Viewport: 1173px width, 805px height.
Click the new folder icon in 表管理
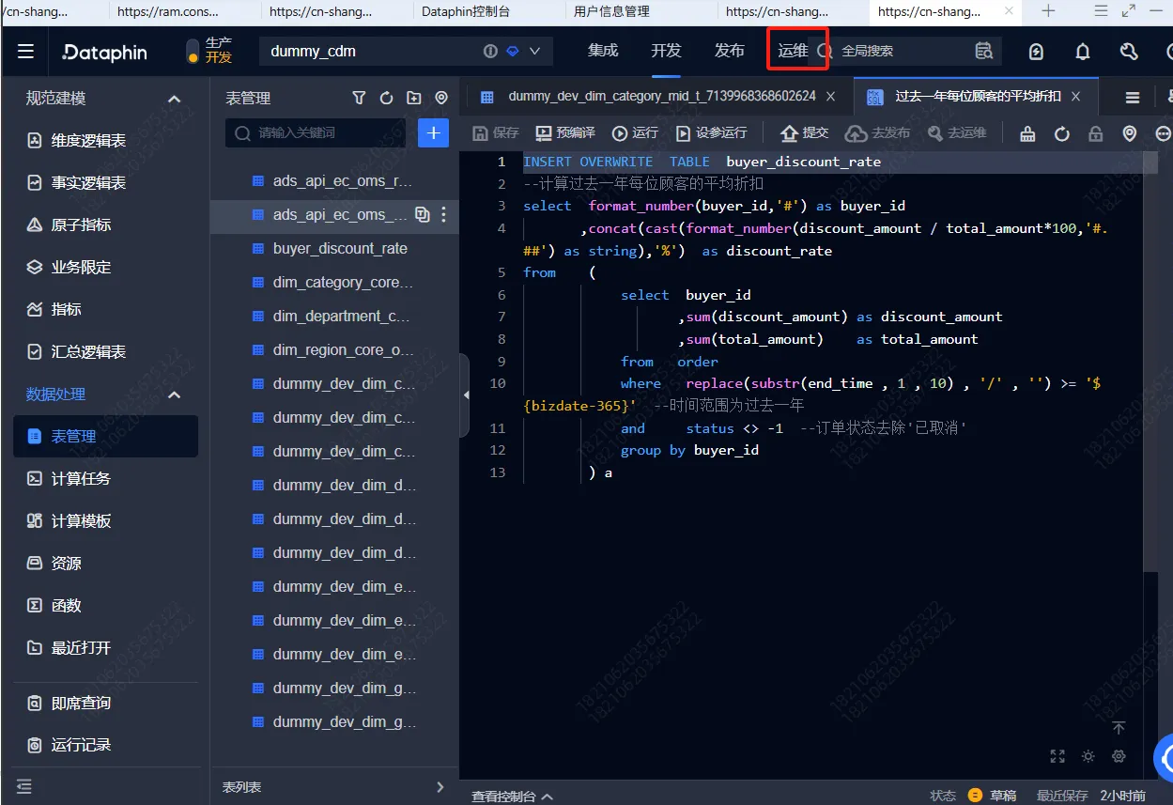click(414, 98)
